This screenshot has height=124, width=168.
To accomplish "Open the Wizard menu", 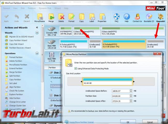I will coord(58,8).
